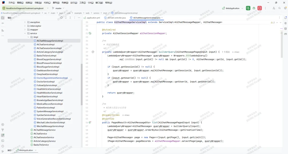Screen dimensions: 288x154
Task: Switch to AiChatController.java editor tab
Action: click(x=115, y=18)
